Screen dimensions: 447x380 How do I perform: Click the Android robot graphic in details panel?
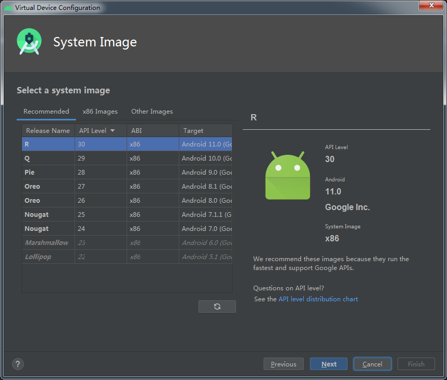click(287, 175)
